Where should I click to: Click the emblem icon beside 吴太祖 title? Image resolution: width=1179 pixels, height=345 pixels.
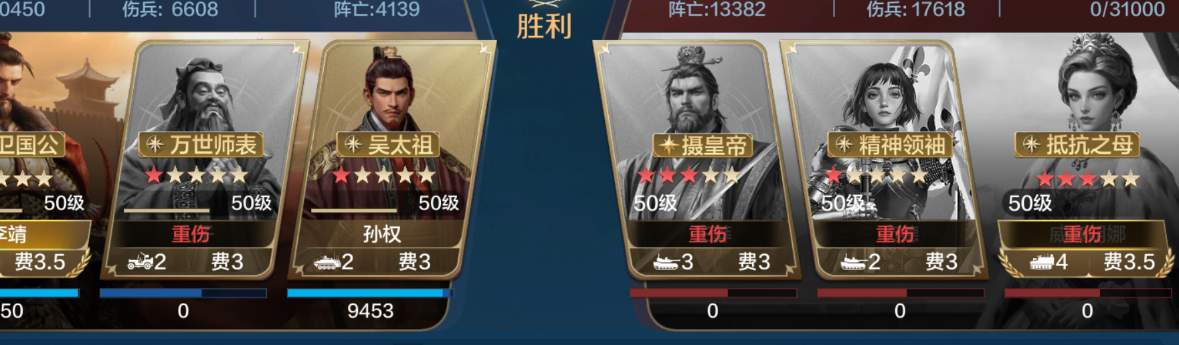[353, 144]
